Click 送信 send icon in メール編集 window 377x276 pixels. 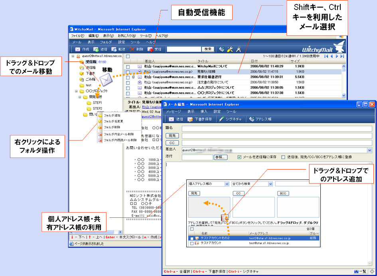pyautogui.click(x=171, y=119)
